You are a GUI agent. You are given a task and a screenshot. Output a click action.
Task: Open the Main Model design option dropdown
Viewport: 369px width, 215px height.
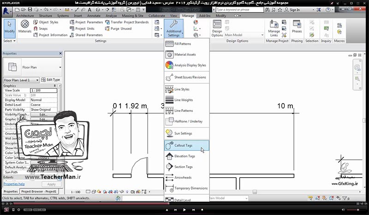click(x=244, y=35)
